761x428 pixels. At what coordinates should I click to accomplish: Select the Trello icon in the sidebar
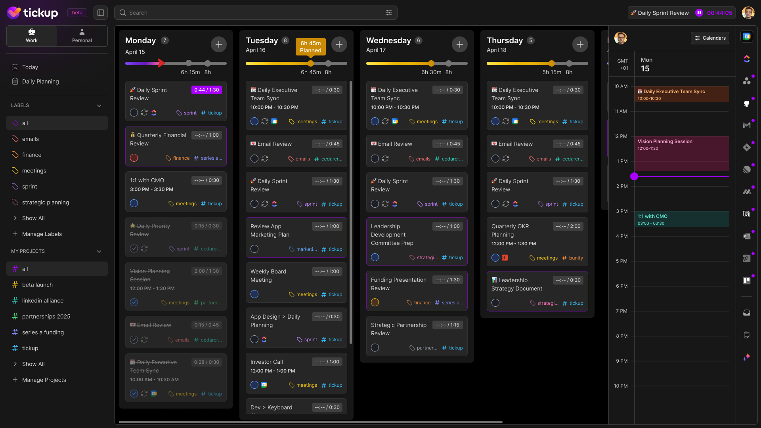(747, 280)
